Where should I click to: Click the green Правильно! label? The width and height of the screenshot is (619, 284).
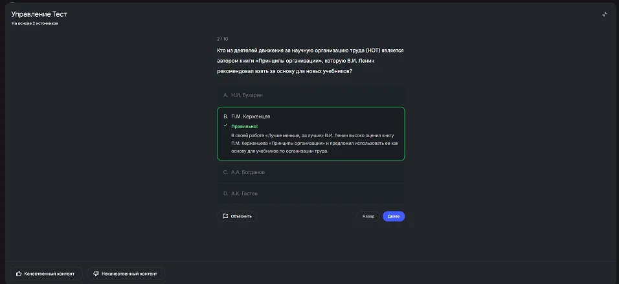pyautogui.click(x=244, y=126)
